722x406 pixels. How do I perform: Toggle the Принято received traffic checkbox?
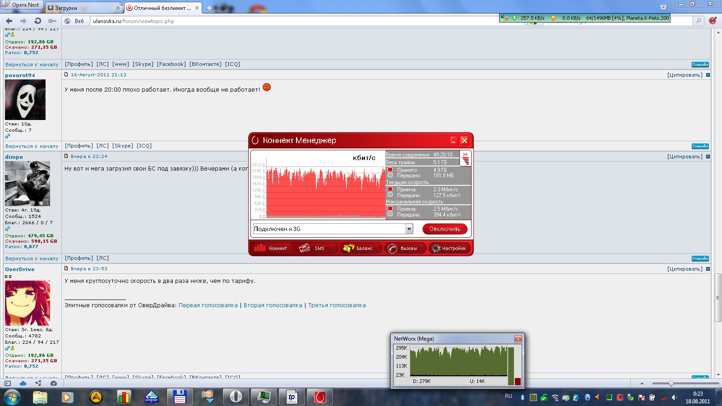click(390, 170)
